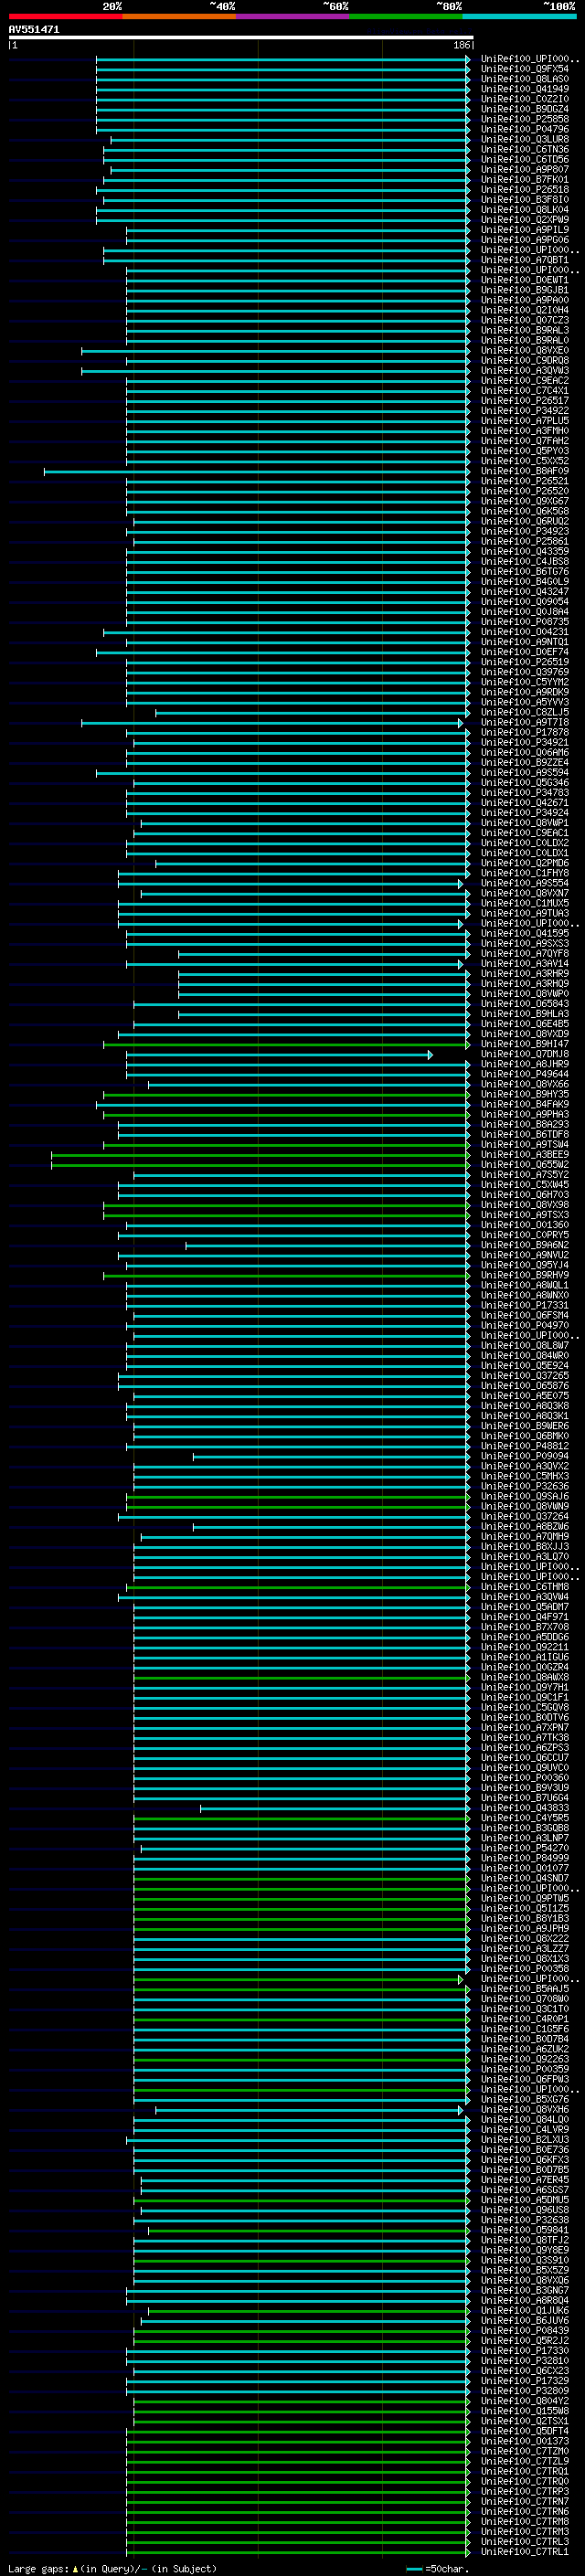Image resolution: width=585 pixels, height=2576 pixels.
Task: Select hit label UniRef100_P34922
Action: (x=525, y=411)
